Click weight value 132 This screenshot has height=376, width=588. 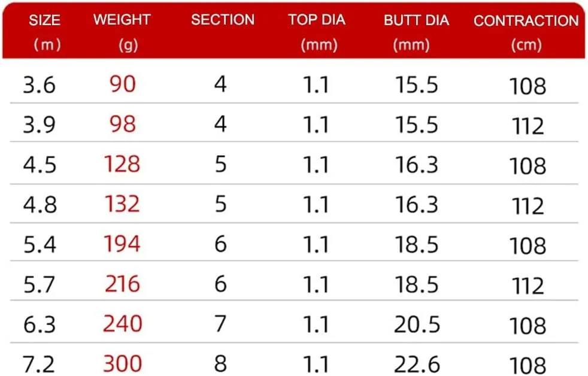pos(122,204)
